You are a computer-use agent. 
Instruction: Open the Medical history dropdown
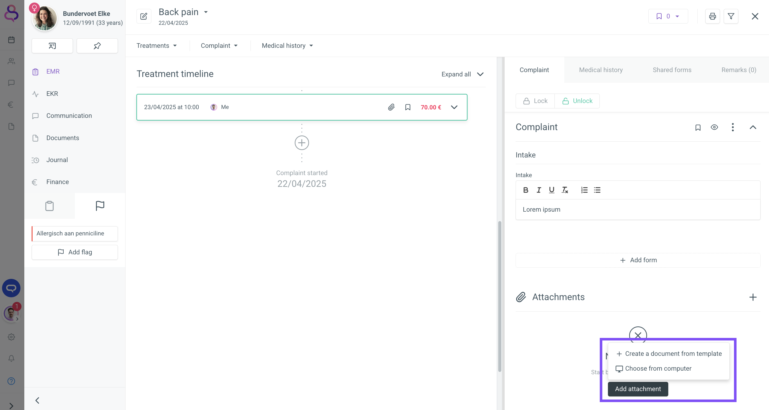tap(287, 46)
